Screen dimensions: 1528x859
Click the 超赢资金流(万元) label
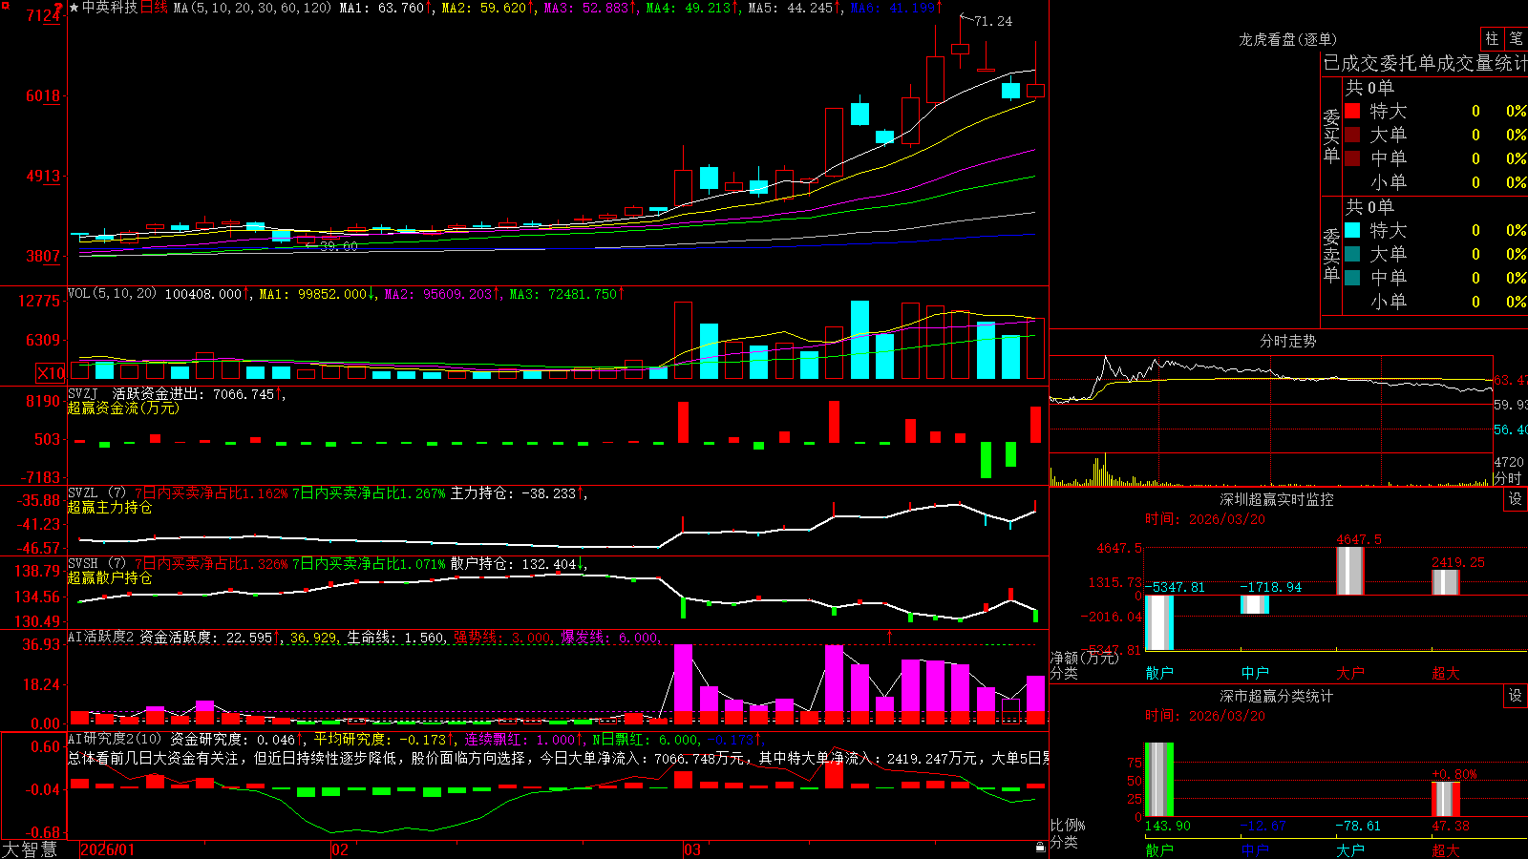tap(123, 408)
